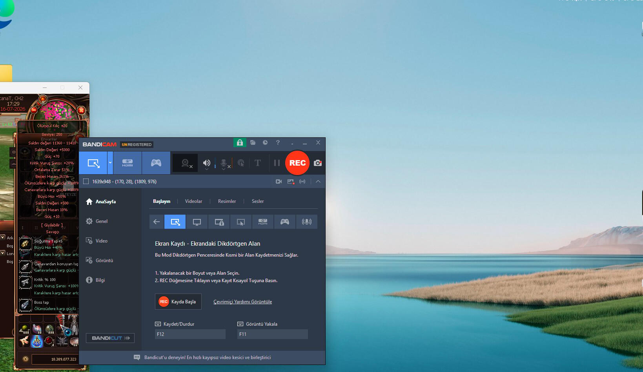
Task: Collapse the Bandicam panel with chevron
Action: click(318, 181)
